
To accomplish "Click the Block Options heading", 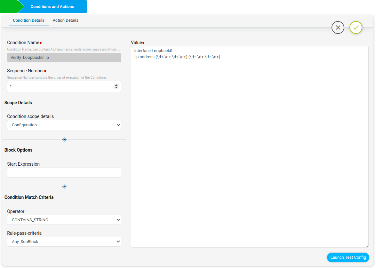I will coord(19,150).
